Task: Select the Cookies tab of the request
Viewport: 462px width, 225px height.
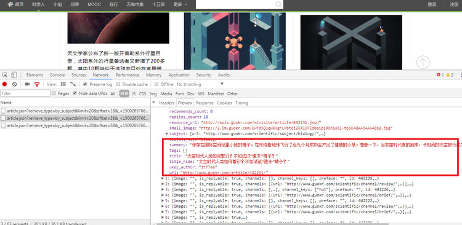Action: click(224, 103)
